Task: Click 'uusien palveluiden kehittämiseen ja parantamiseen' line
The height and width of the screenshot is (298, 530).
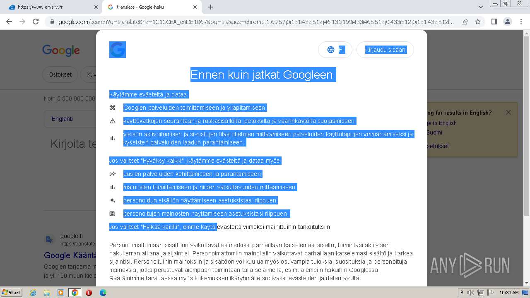Action: pos(192,174)
